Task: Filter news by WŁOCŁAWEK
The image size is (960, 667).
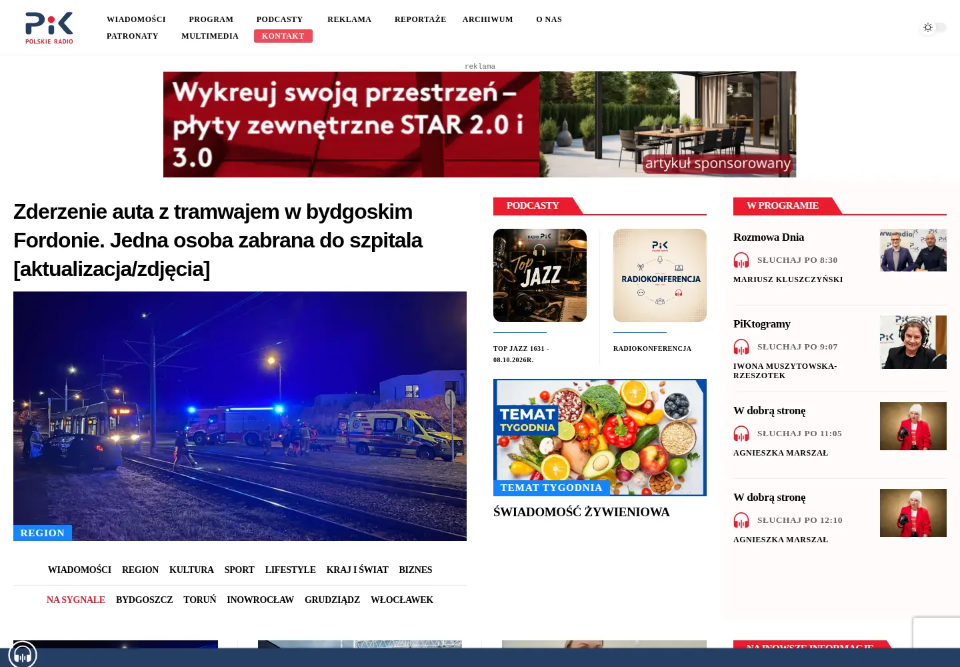Action: pyautogui.click(x=402, y=600)
